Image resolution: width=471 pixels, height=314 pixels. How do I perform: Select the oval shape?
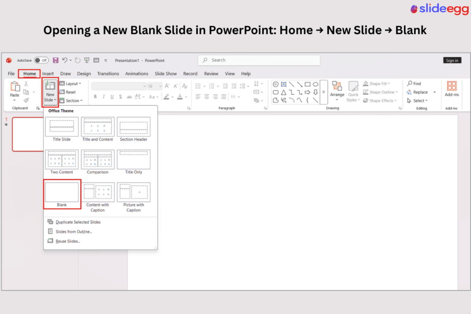(x=316, y=84)
